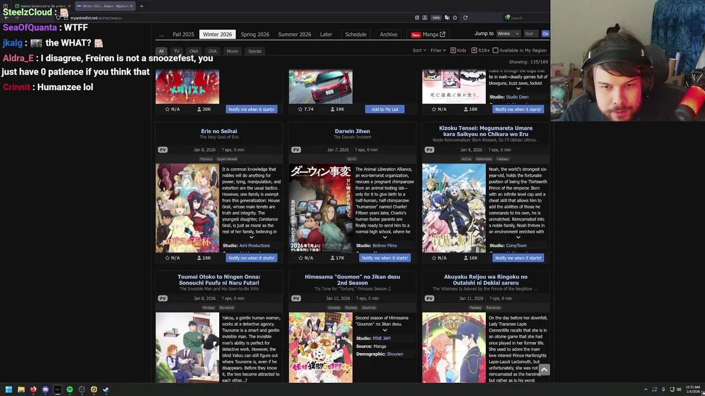This screenshot has width=705, height=396.
Task: Open the Darwin Jihen title link
Action: pos(352,131)
